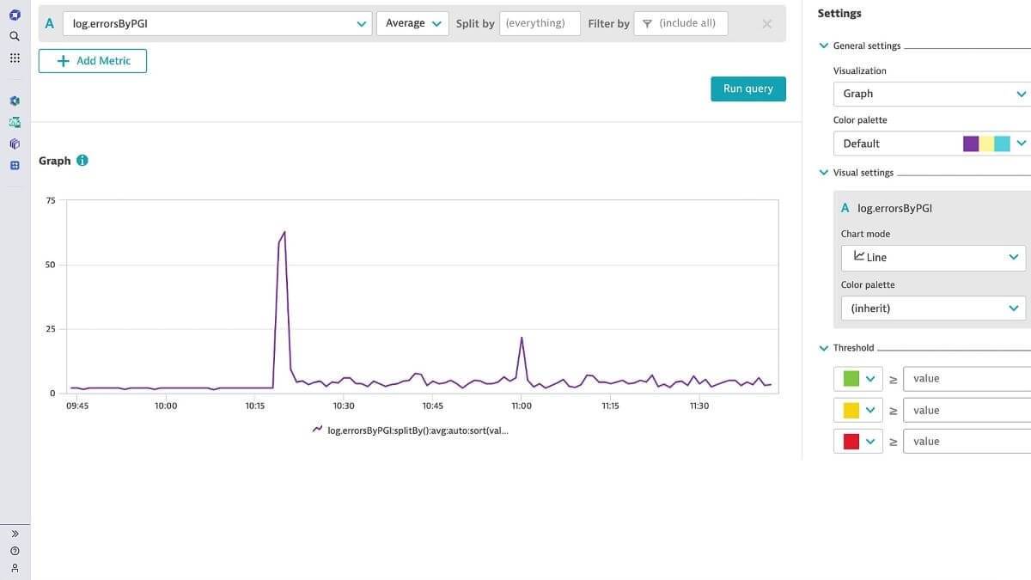1031x580 pixels.
Task: Clear the metric query with the X icon
Action: pyautogui.click(x=767, y=23)
